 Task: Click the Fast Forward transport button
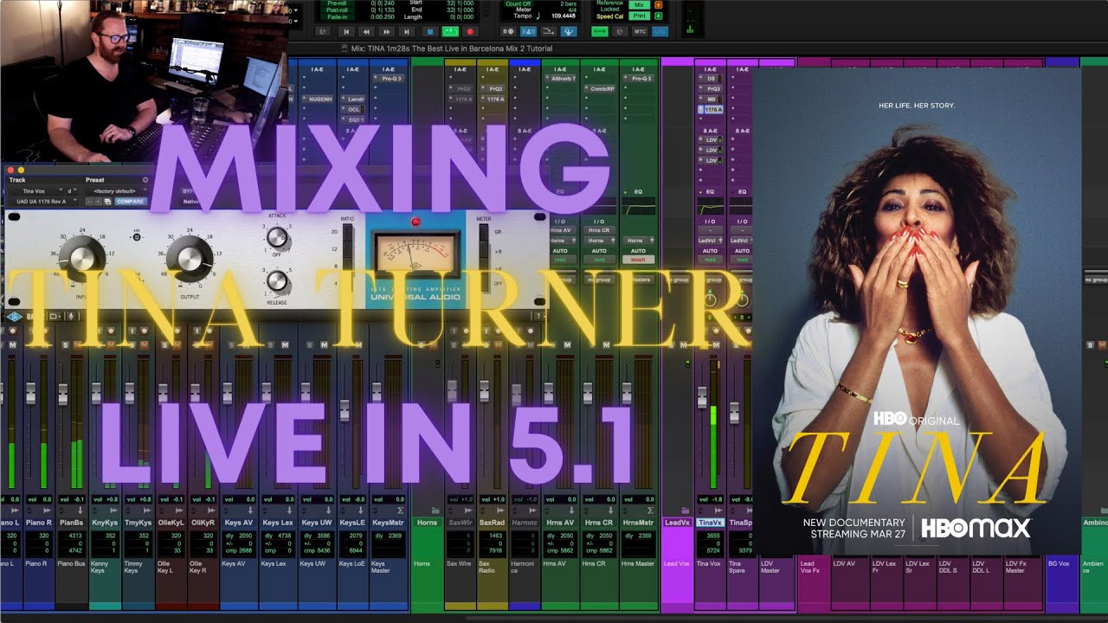(386, 31)
